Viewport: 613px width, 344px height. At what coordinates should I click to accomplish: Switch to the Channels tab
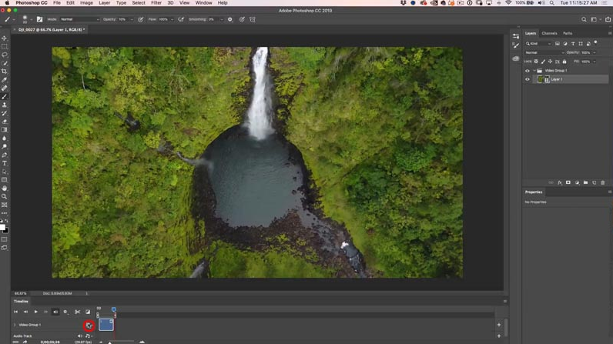549,33
